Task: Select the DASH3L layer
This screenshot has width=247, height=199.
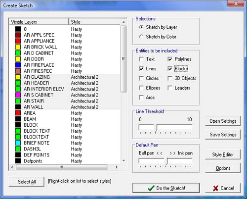Action: (65, 149)
